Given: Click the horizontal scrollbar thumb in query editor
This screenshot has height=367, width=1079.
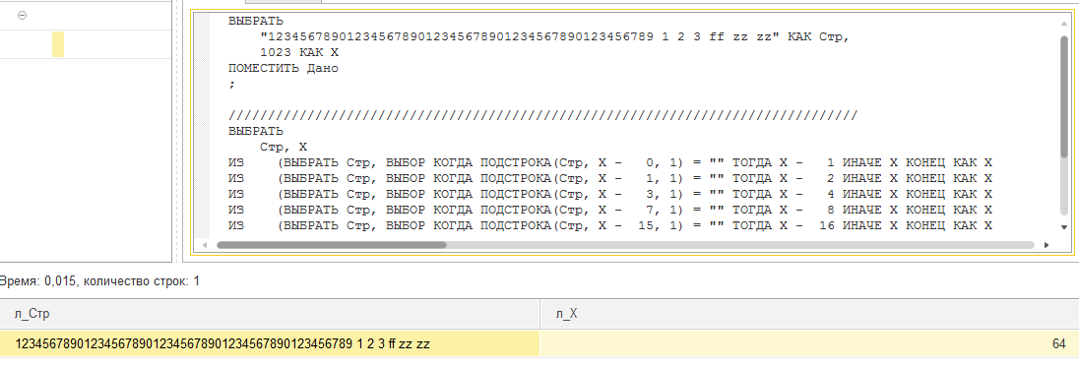Looking at the screenshot, I should pyautogui.click(x=331, y=245).
